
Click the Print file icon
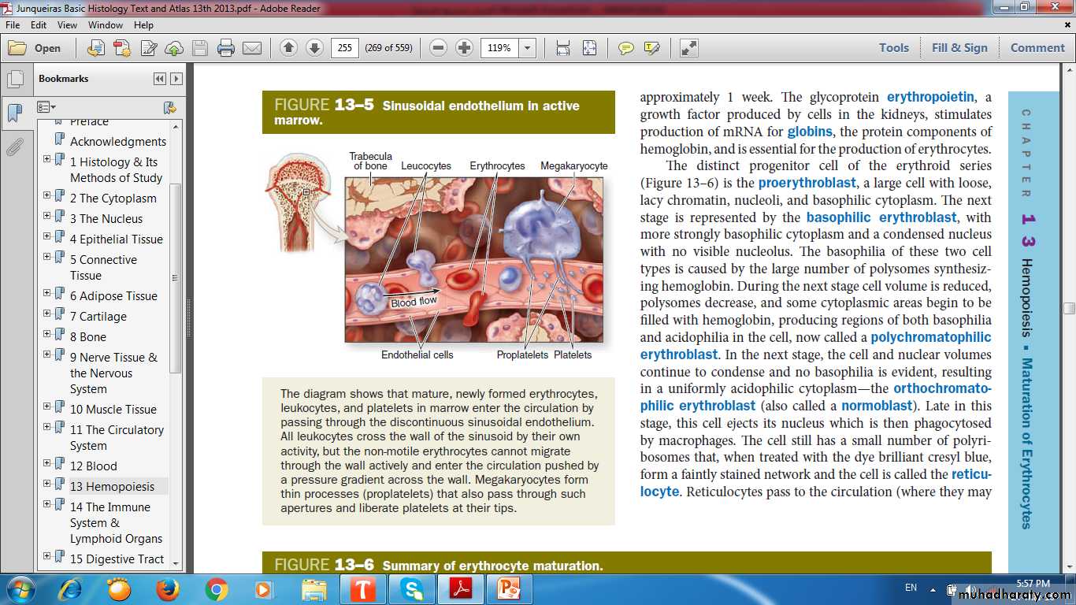(x=226, y=48)
